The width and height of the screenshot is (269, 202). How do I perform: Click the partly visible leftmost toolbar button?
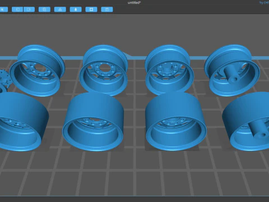4,10
